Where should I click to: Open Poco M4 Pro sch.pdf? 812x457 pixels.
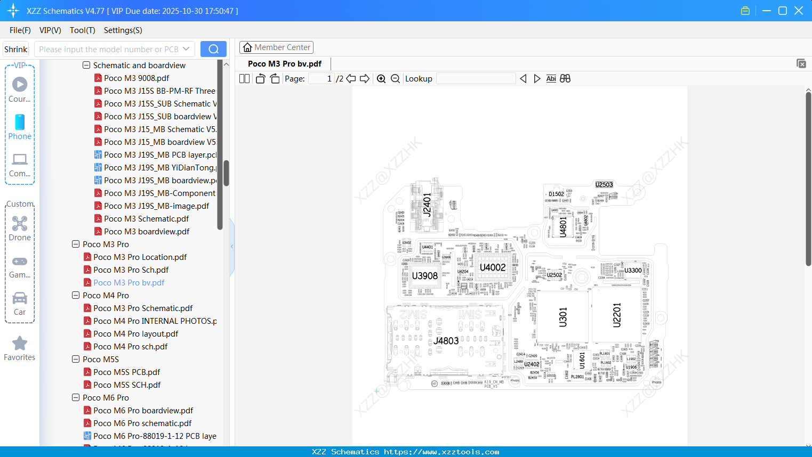pos(131,347)
